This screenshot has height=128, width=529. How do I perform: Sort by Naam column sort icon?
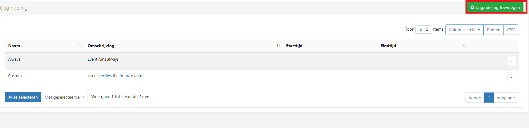[x=80, y=45]
